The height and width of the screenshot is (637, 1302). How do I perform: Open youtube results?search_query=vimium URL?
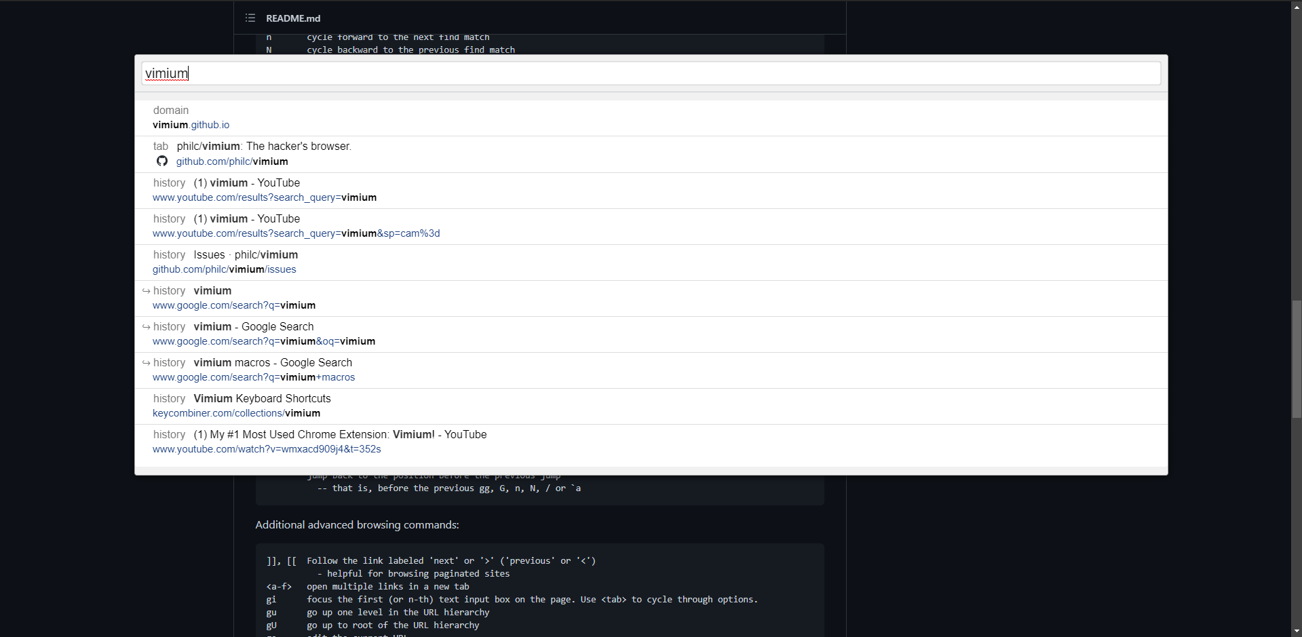point(265,197)
